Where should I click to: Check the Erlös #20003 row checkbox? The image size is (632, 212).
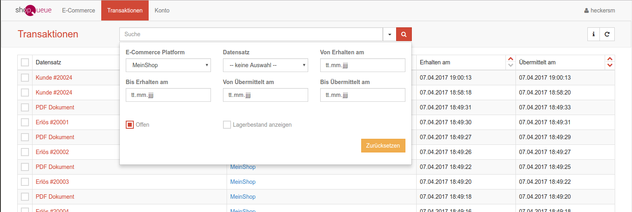click(x=25, y=182)
